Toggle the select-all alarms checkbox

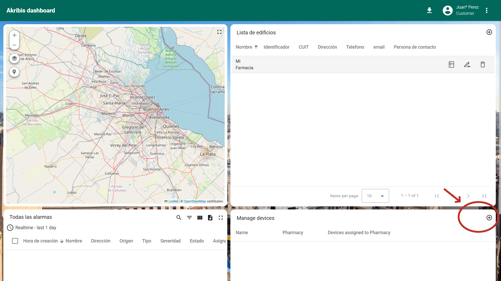(15, 241)
